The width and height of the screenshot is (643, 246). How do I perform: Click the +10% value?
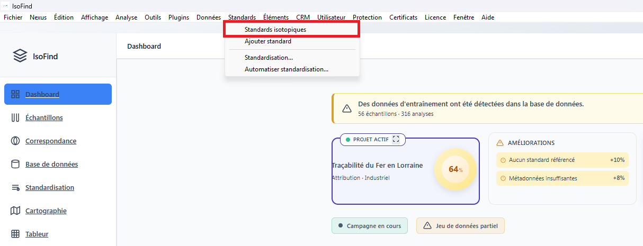click(x=618, y=160)
